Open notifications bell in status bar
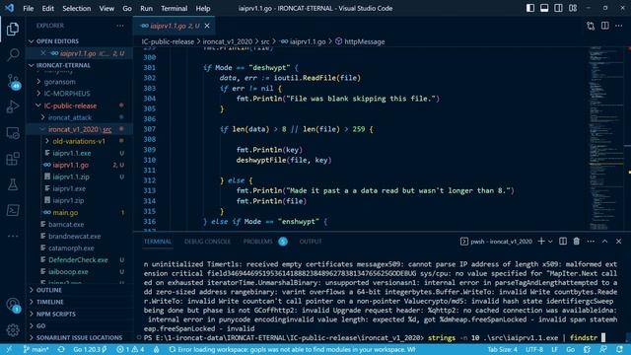631x355 pixels. pyautogui.click(x=619, y=349)
